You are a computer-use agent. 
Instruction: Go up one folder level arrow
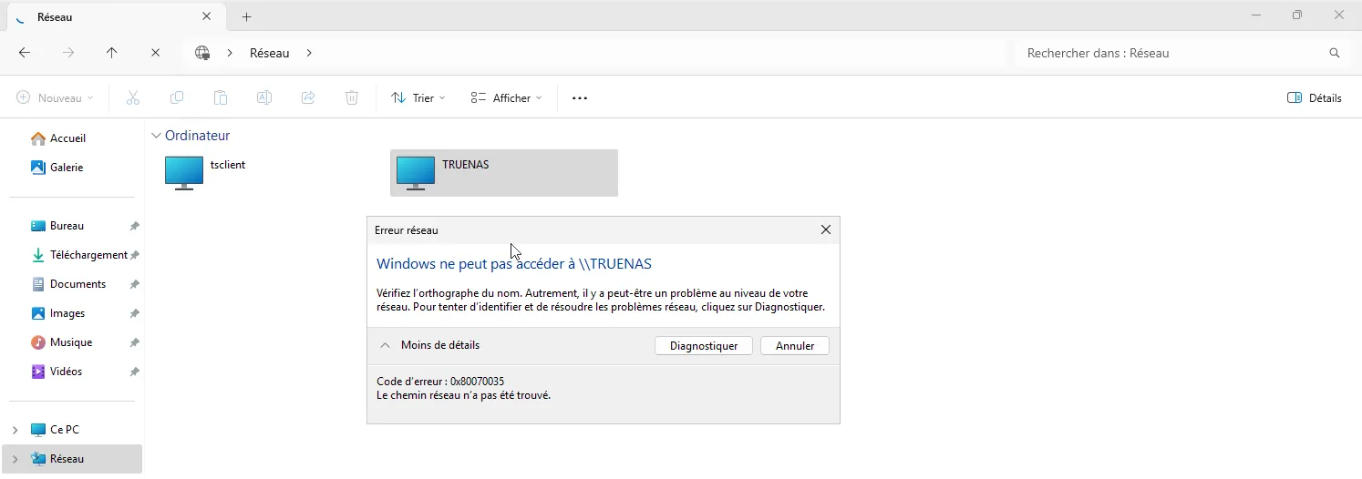(112, 53)
